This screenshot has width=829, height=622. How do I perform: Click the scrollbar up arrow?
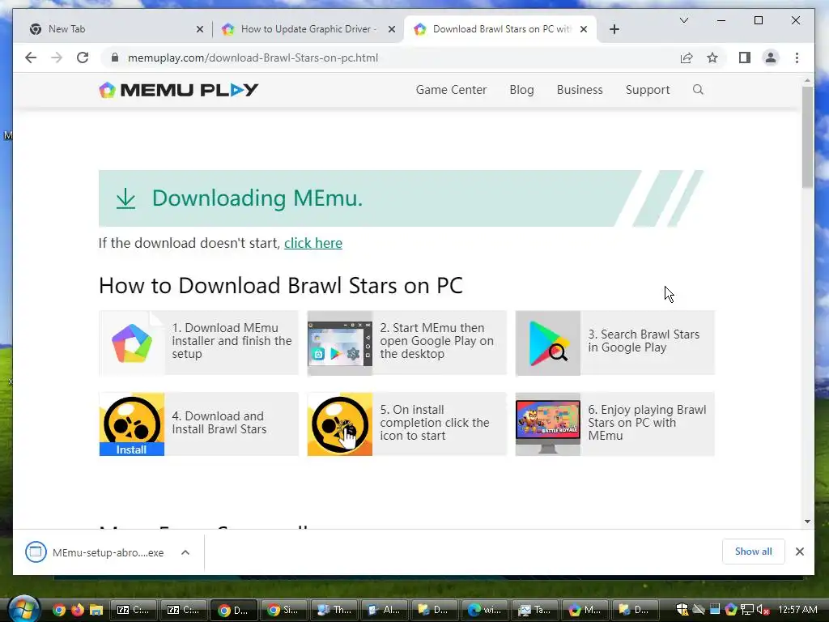[807, 80]
